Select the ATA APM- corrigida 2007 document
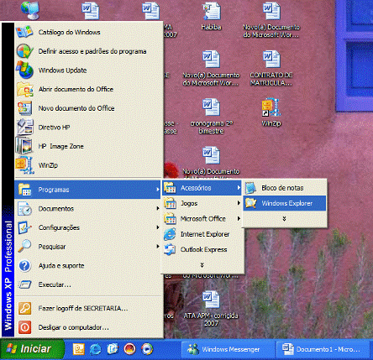Image resolution: width=373 pixels, height=360 pixels. (x=211, y=309)
